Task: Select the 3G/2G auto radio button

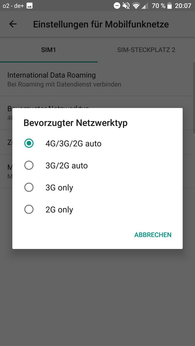Action: (29, 165)
